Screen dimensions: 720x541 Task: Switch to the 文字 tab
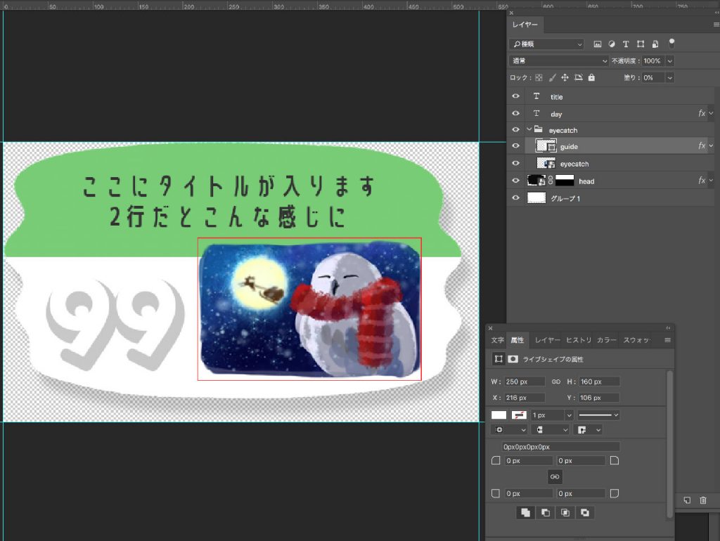point(497,340)
